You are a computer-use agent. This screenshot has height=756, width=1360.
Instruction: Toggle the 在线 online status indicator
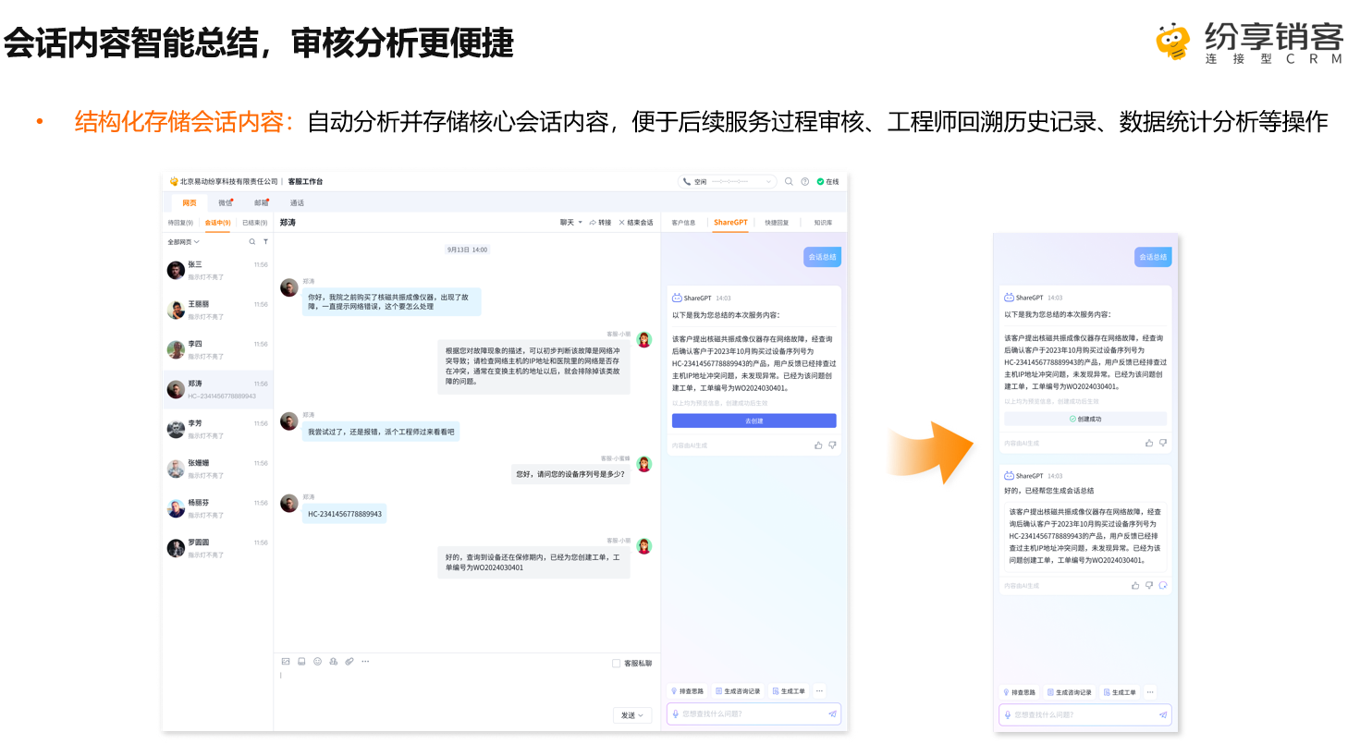[827, 182]
